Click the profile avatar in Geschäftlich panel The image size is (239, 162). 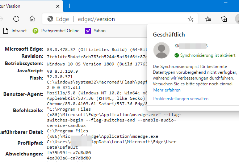click(162, 50)
